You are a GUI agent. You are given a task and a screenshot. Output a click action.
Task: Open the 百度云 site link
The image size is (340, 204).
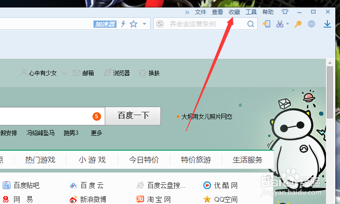coord(92,185)
